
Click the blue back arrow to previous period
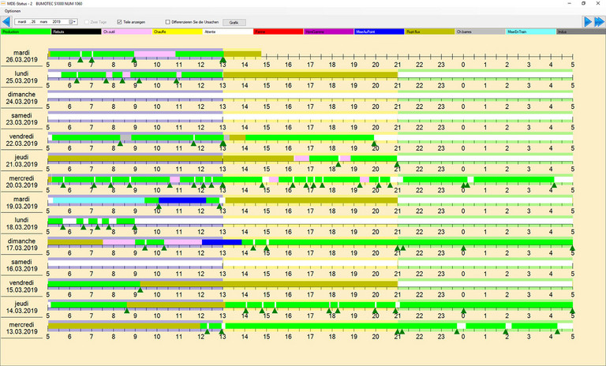tap(6, 22)
